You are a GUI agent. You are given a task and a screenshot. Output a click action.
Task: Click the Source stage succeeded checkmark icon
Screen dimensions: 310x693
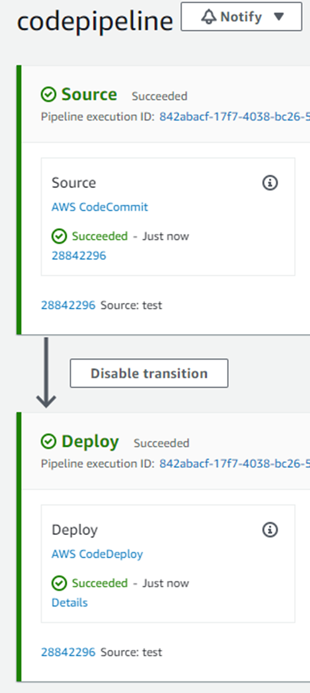48,95
